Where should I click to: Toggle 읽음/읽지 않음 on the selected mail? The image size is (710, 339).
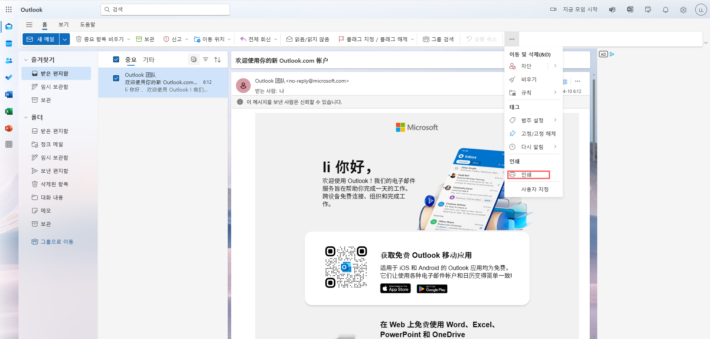[x=307, y=39]
